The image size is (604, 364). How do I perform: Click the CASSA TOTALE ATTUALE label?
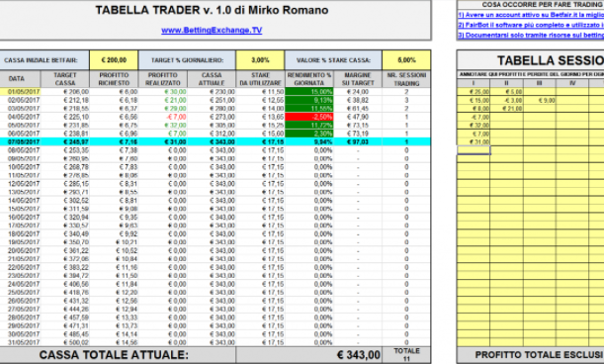[114, 355]
